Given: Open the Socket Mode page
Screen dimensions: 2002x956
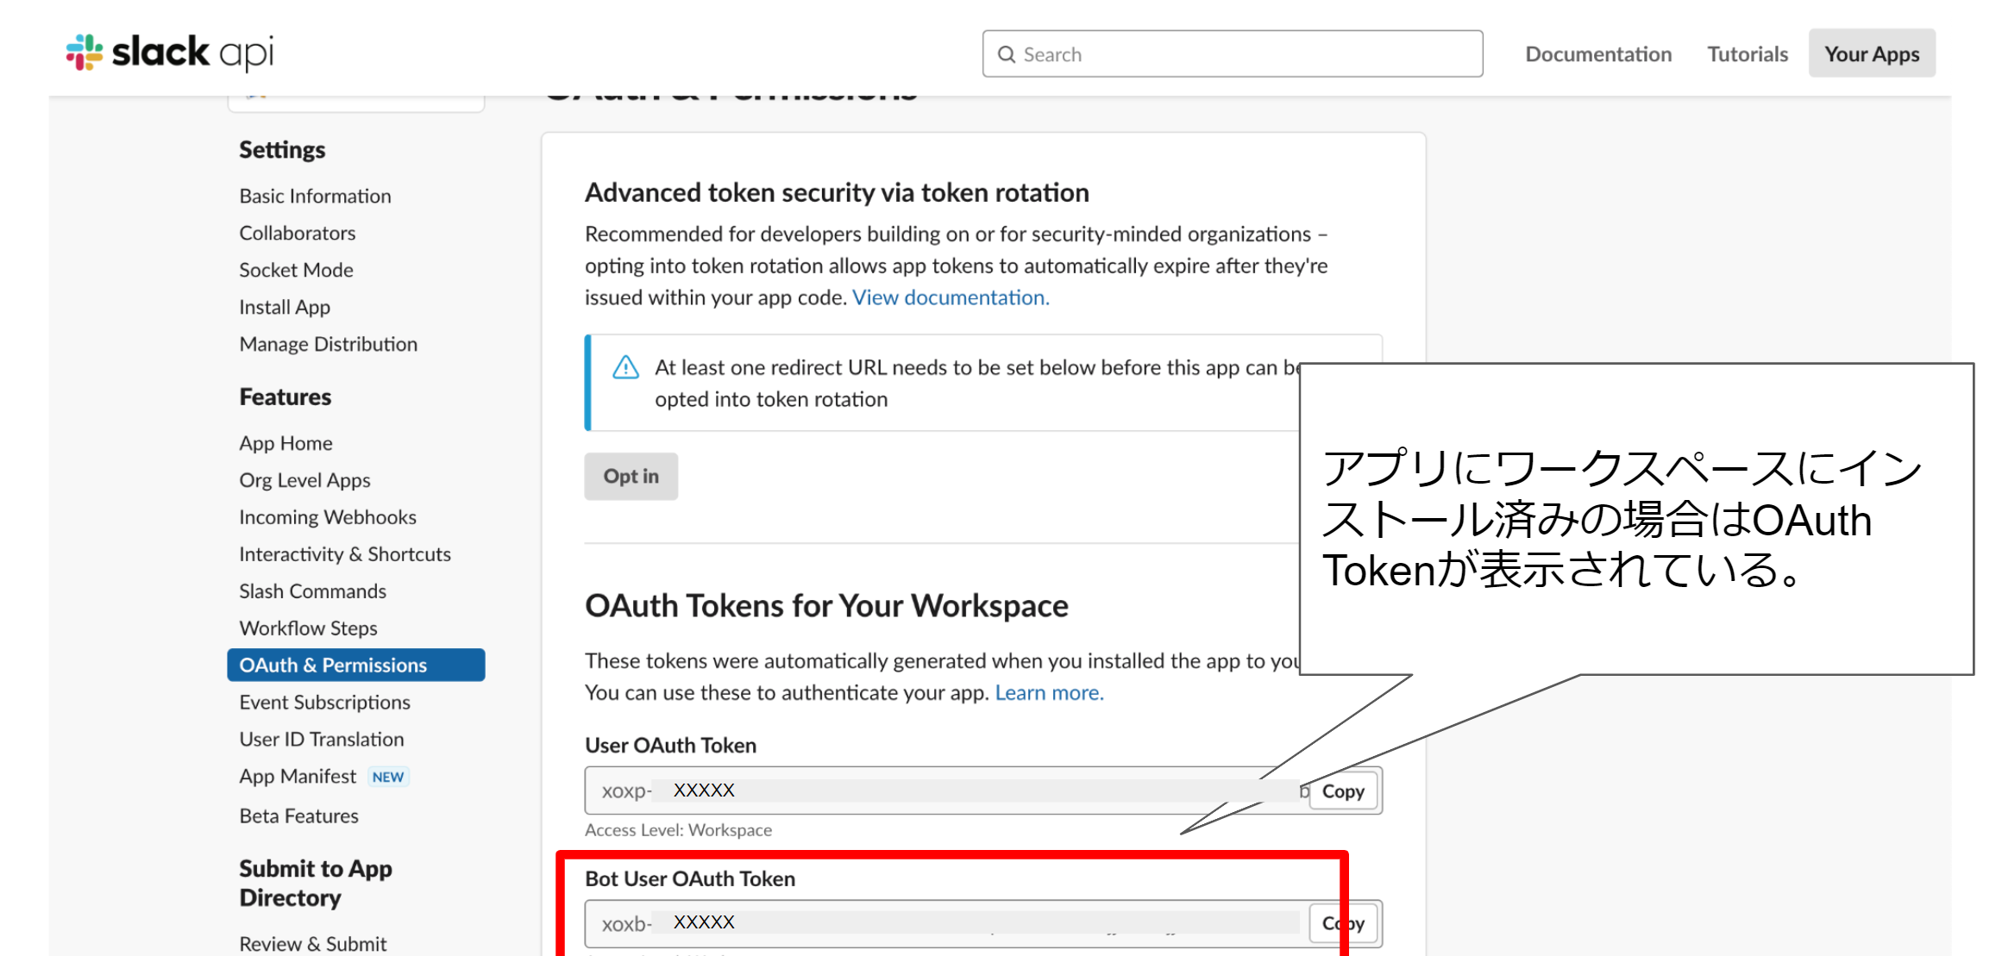Looking at the screenshot, I should click(296, 269).
